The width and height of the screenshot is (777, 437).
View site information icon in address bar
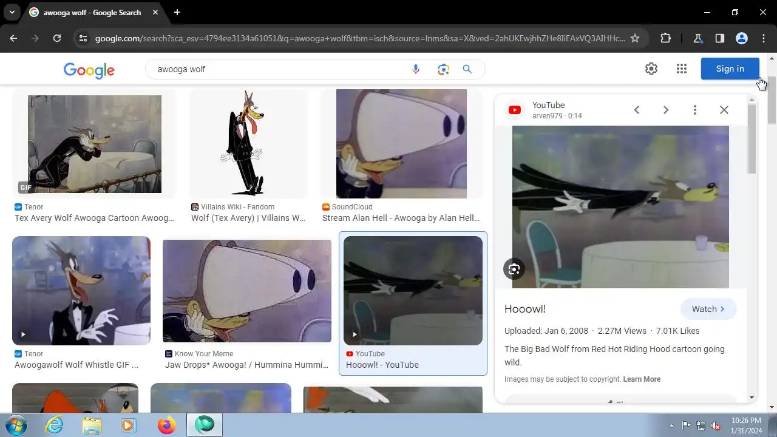pos(83,38)
